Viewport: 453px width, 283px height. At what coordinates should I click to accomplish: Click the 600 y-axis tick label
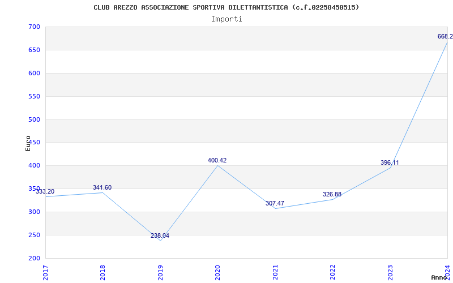34,73
